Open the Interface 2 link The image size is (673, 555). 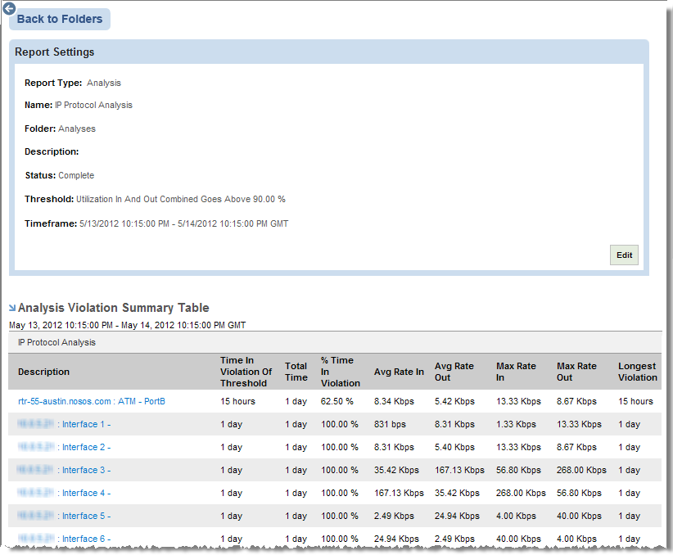(x=86, y=447)
